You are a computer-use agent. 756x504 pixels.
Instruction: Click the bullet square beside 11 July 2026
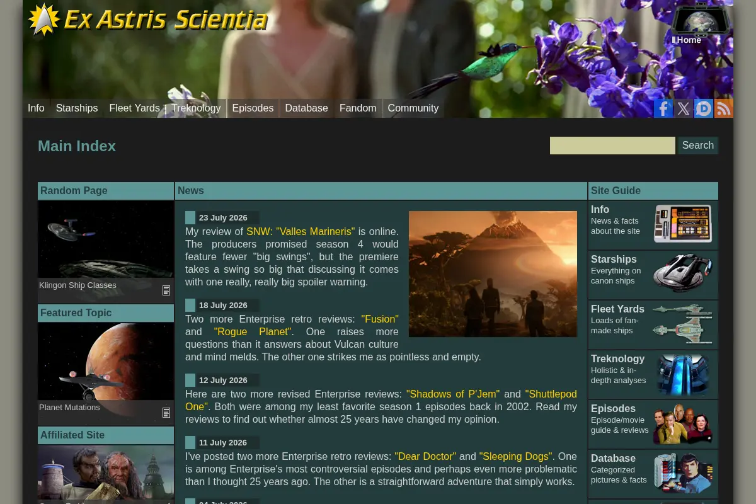click(x=190, y=443)
